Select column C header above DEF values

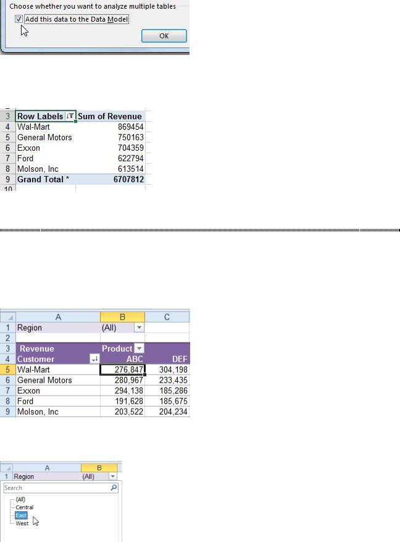point(167,317)
